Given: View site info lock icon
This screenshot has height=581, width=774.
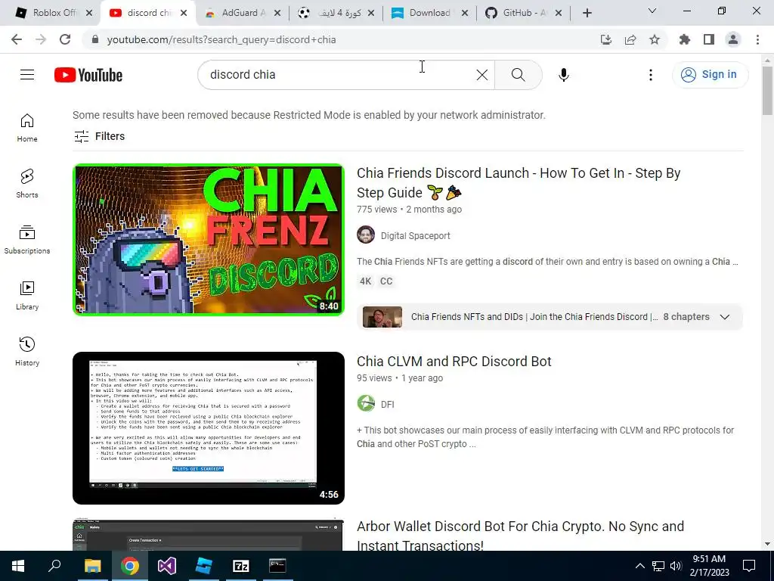Looking at the screenshot, I should pyautogui.click(x=95, y=39).
